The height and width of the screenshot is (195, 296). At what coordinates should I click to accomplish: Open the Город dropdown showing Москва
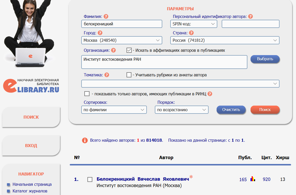tap(122, 40)
